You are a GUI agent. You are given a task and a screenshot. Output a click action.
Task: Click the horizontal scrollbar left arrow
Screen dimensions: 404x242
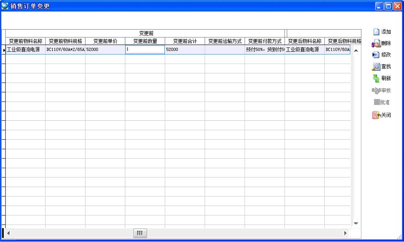[8, 233]
